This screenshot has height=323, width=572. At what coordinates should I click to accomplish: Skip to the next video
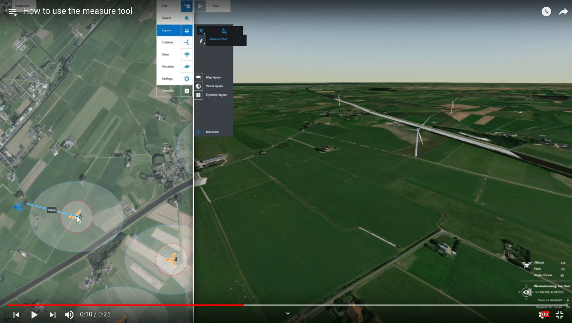[x=52, y=315]
